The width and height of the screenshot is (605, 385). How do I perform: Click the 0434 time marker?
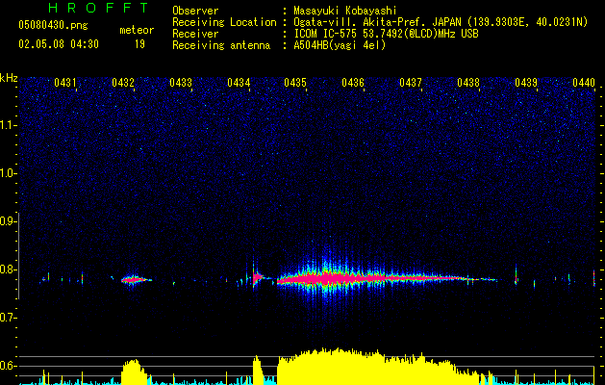pyautogui.click(x=239, y=83)
